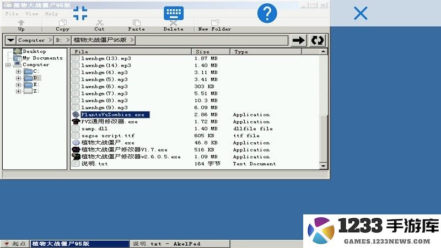Click the go arrow next to address bar

click(x=299, y=40)
